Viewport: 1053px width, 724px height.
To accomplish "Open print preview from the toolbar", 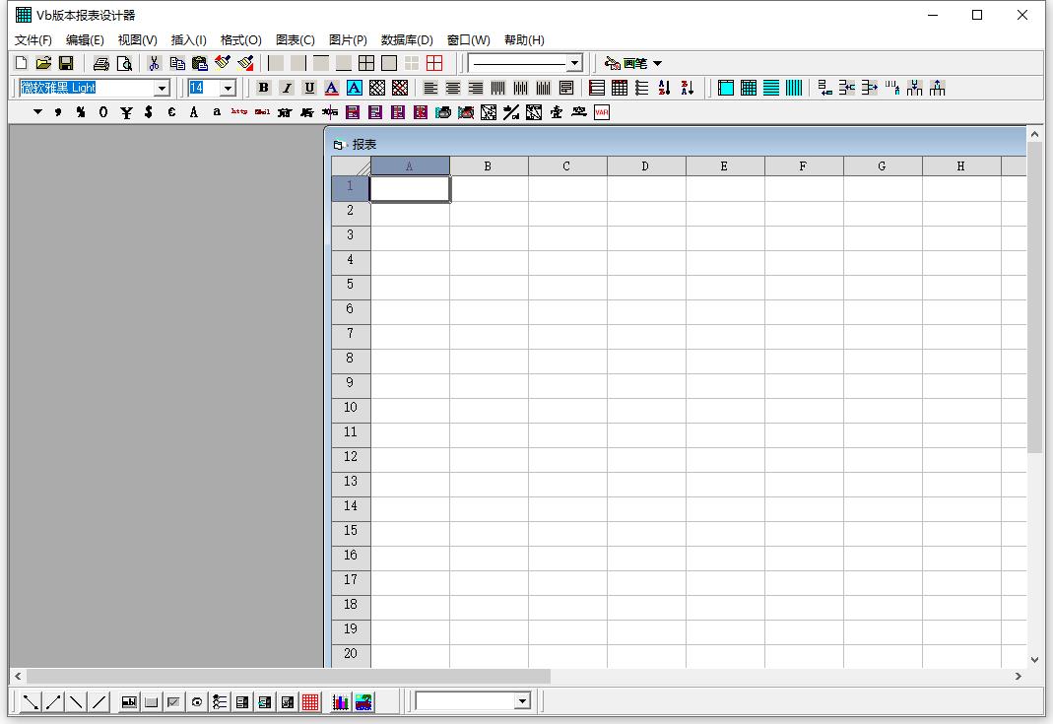I will coord(124,63).
